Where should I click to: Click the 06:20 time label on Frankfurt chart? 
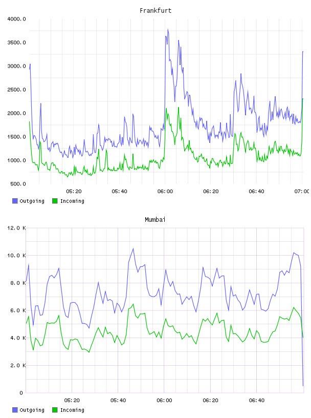[x=211, y=192]
